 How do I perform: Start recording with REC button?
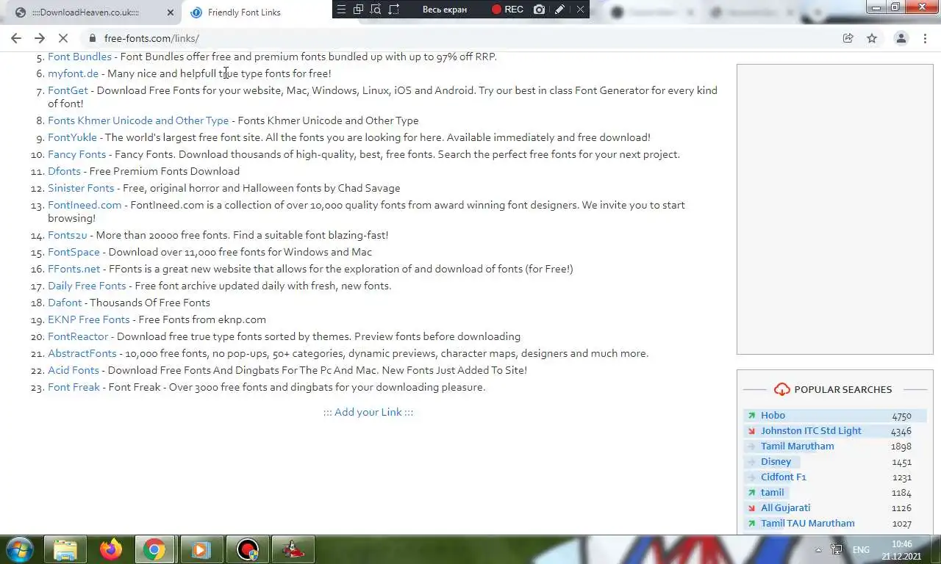click(508, 9)
